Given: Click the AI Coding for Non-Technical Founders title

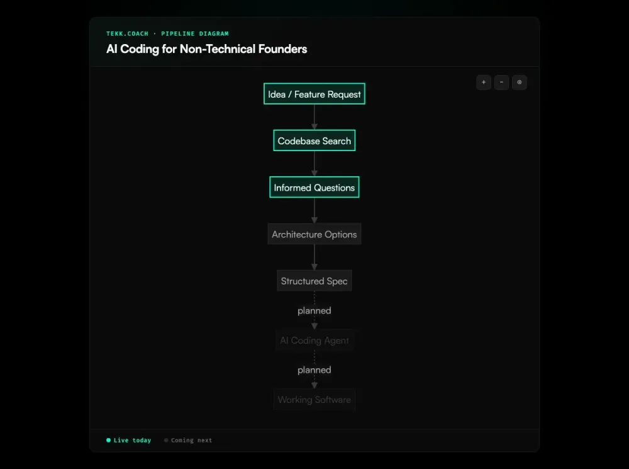Looking at the screenshot, I should tap(207, 48).
